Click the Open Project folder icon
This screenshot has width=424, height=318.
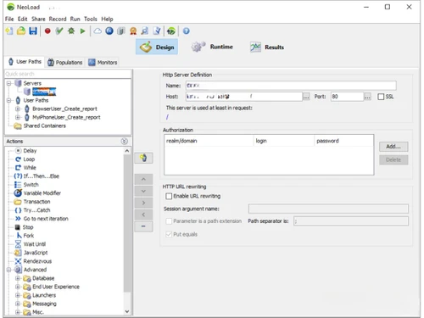pyautogui.click(x=21, y=31)
